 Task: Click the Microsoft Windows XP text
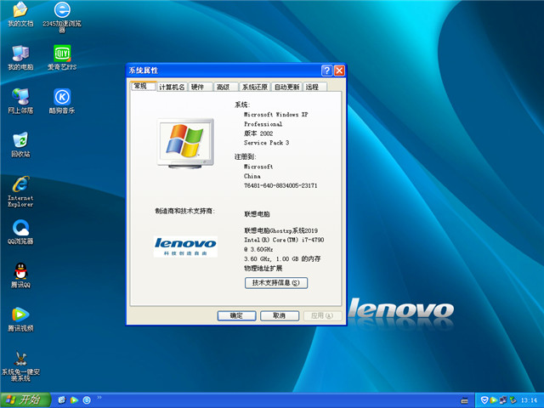pyautogui.click(x=275, y=115)
